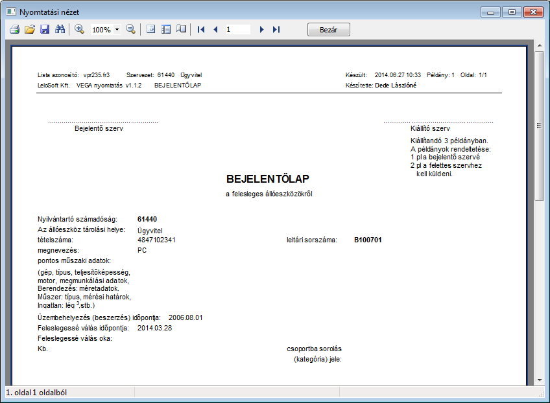Screen dimensions: 550x403
Task: Click 'Kiállítandó 3 példányban.' text
Action: (x=449, y=141)
